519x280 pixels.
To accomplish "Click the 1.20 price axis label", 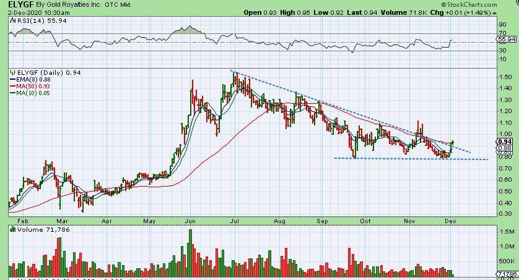I will point(505,111).
